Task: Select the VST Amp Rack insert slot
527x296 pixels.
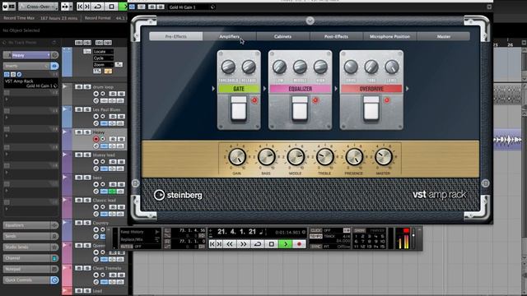Action: click(x=31, y=83)
